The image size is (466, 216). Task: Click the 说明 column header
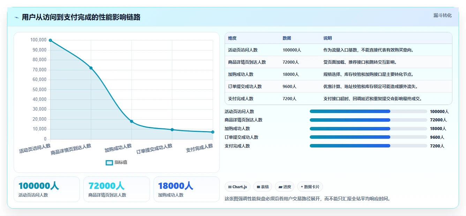pyautogui.click(x=328, y=38)
